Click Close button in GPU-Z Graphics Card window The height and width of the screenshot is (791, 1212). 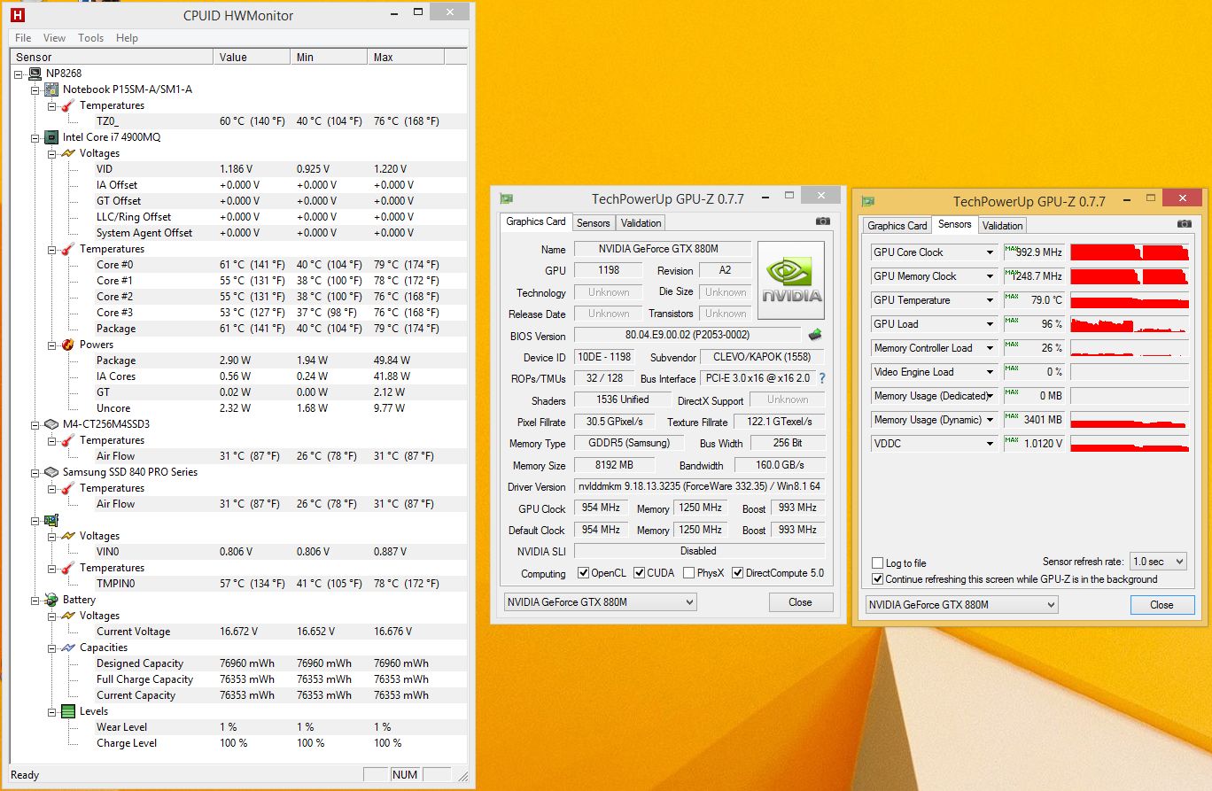click(800, 602)
